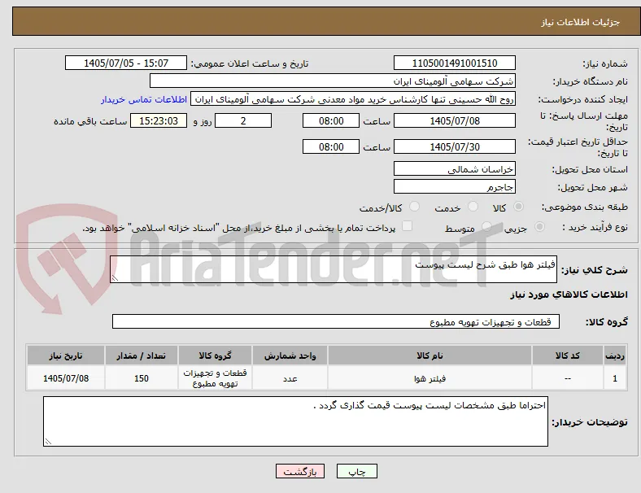Click the row number 1 cell

point(615,378)
